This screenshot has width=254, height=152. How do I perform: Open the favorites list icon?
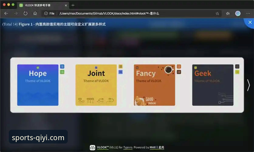point(228,14)
